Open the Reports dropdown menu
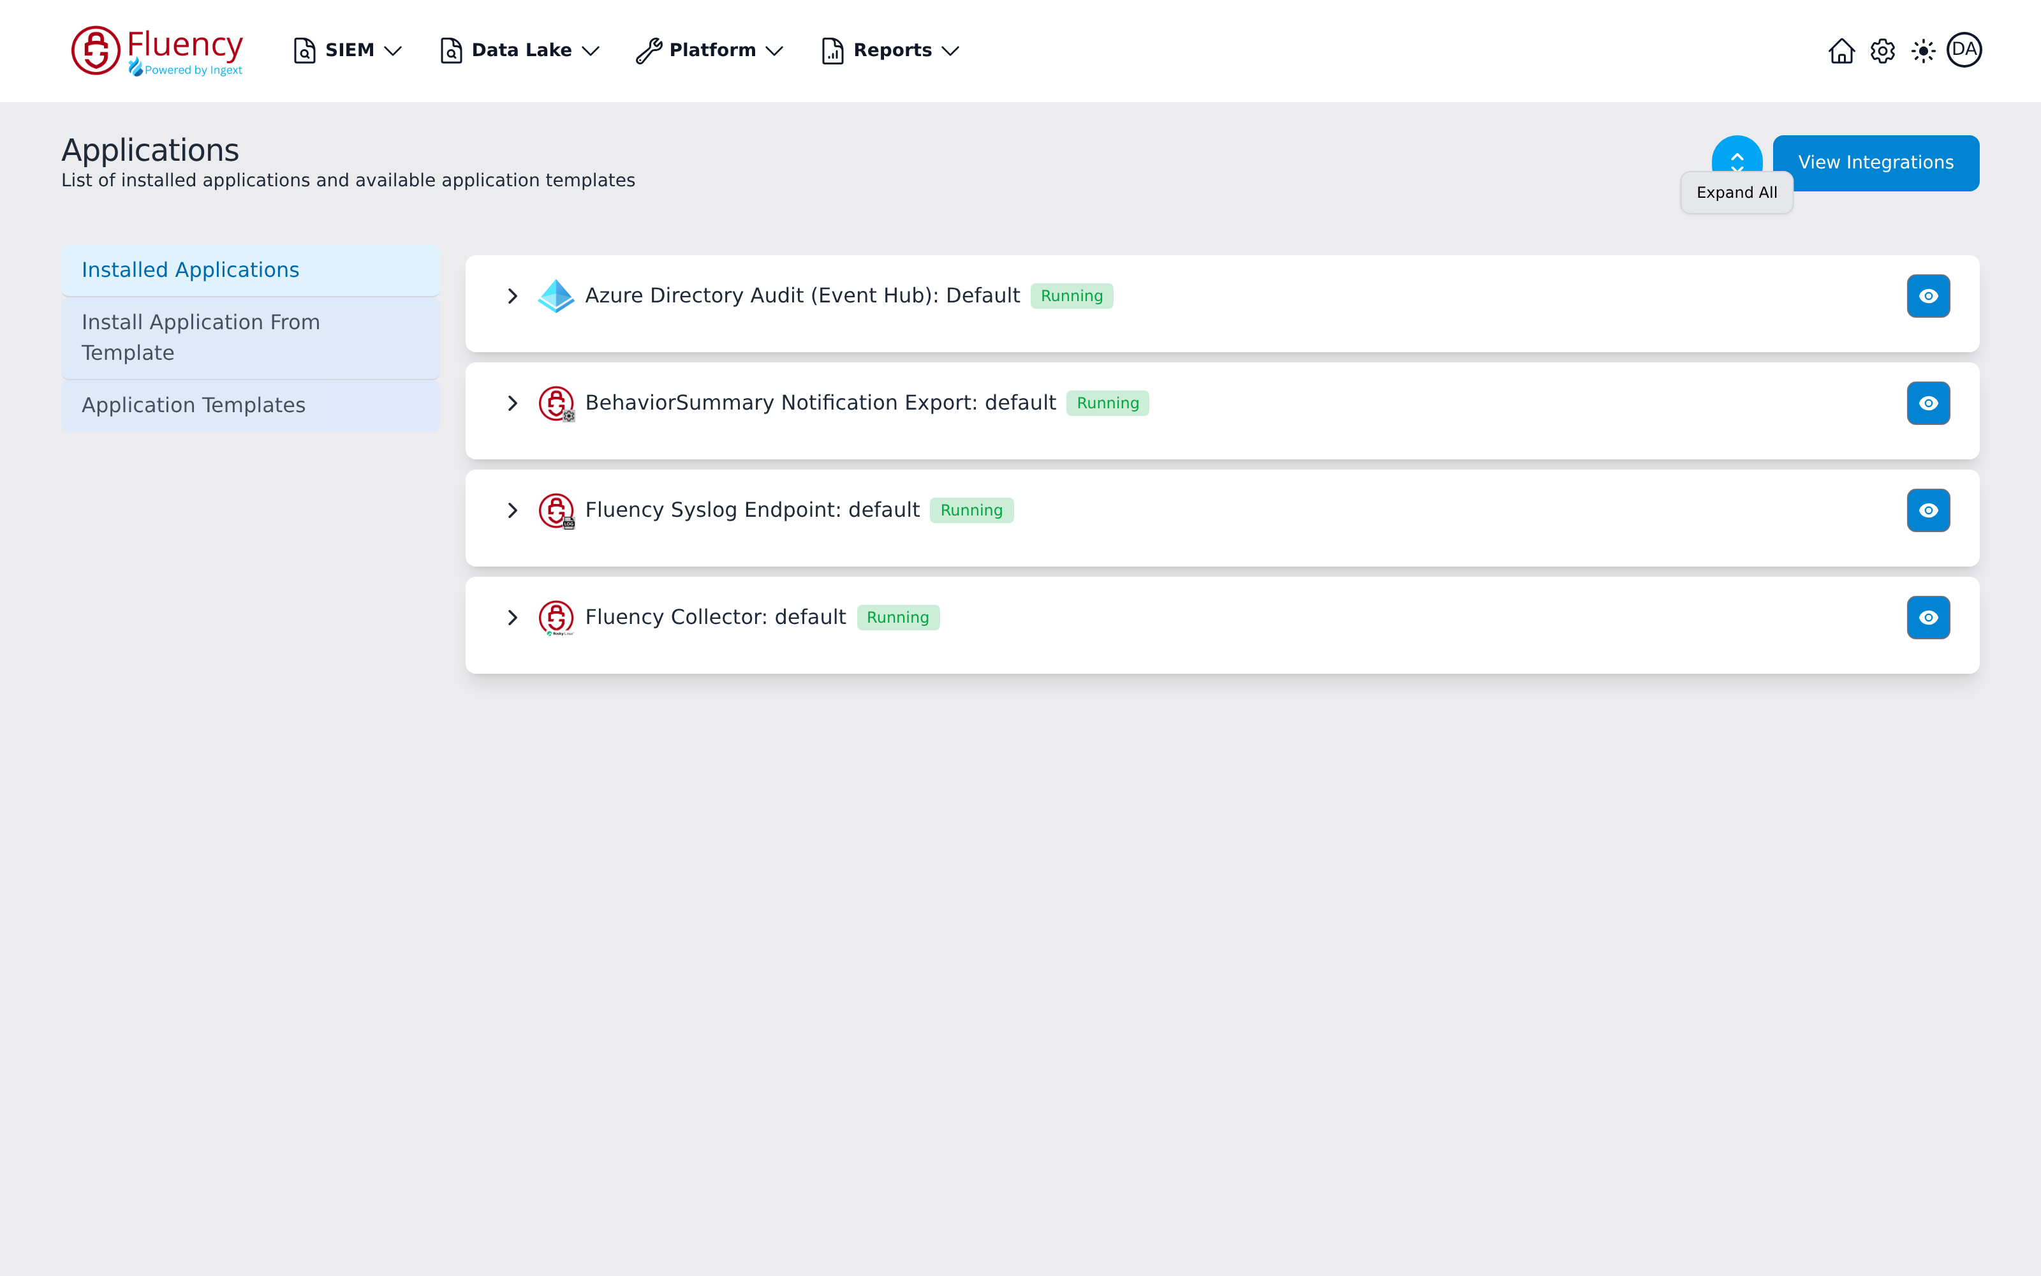This screenshot has height=1276, width=2041. click(x=890, y=50)
